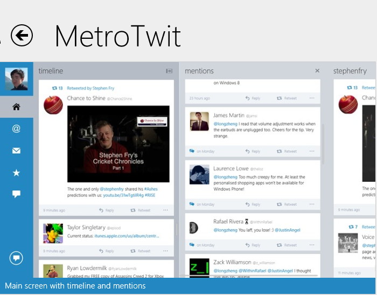Screen dimensions: 377x295
Task: Open mentions via the @ sidebar icon
Action: [16, 128]
